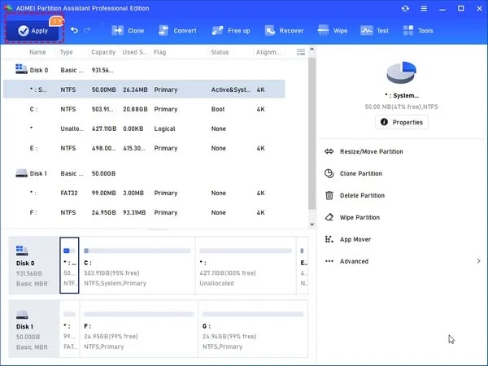Screen dimensions: 488x366
Task: Sort by Alignment column header
Action: [x=268, y=52]
